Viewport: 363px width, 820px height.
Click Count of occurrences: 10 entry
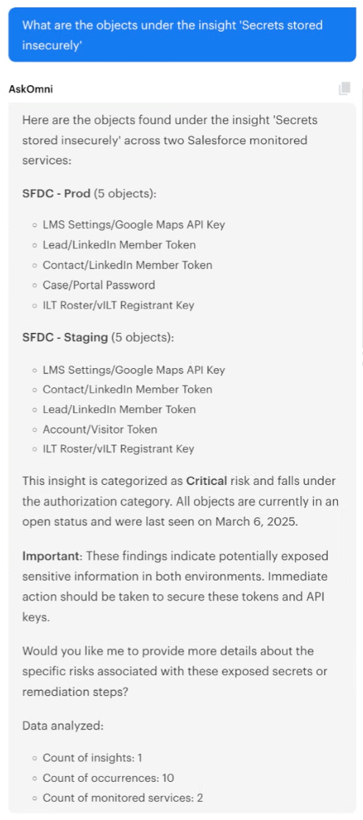[108, 777]
